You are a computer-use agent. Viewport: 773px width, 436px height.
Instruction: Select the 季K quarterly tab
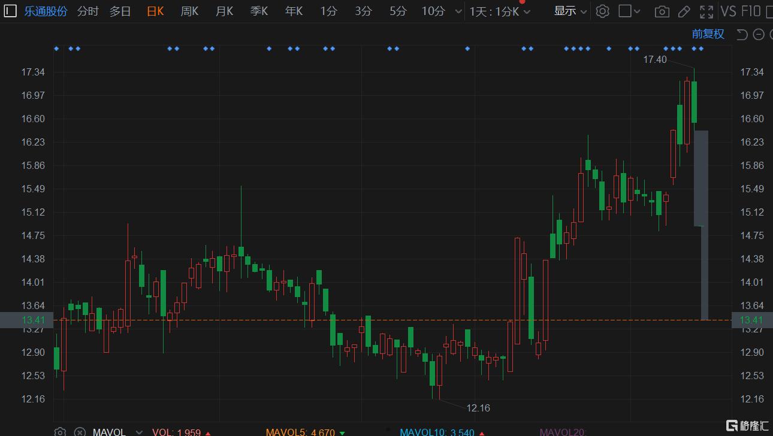click(259, 11)
